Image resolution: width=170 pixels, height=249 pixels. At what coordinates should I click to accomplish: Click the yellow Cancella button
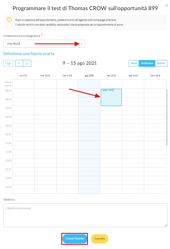(100, 239)
